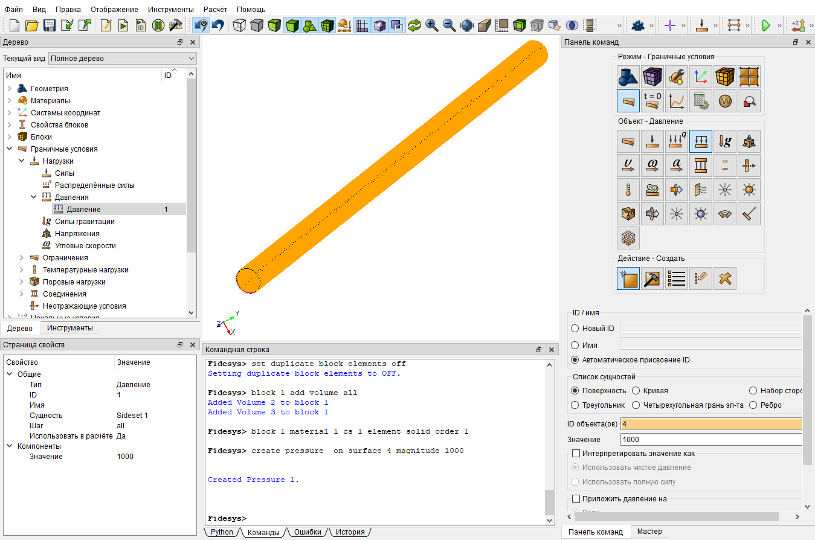
Task: Click the Save floppy disk toolbar icon
Action: [50, 25]
